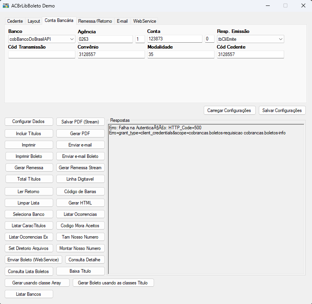Click Salvar Configurações button
312x304 pixels.
click(x=282, y=110)
